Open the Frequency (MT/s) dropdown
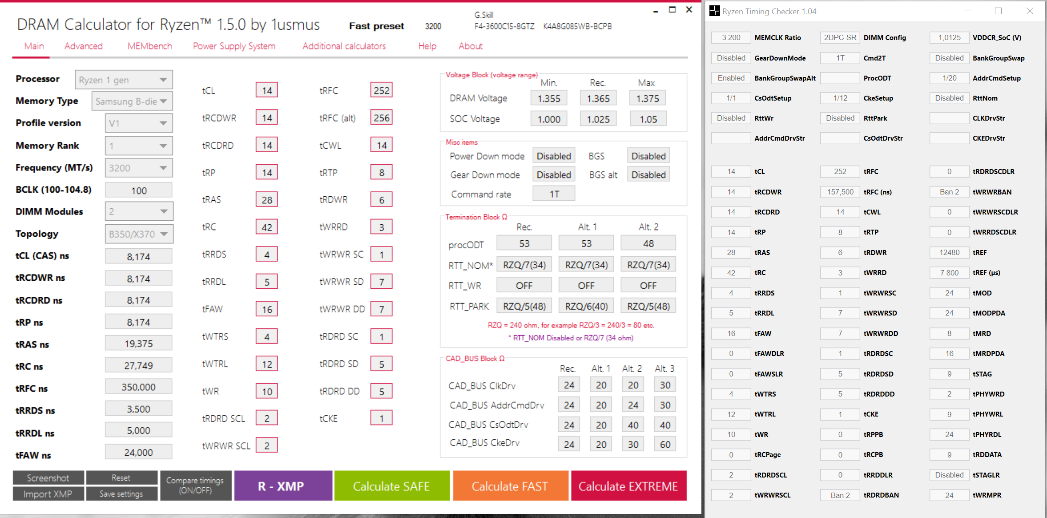Viewport: 1047px width, 518px height. click(139, 168)
